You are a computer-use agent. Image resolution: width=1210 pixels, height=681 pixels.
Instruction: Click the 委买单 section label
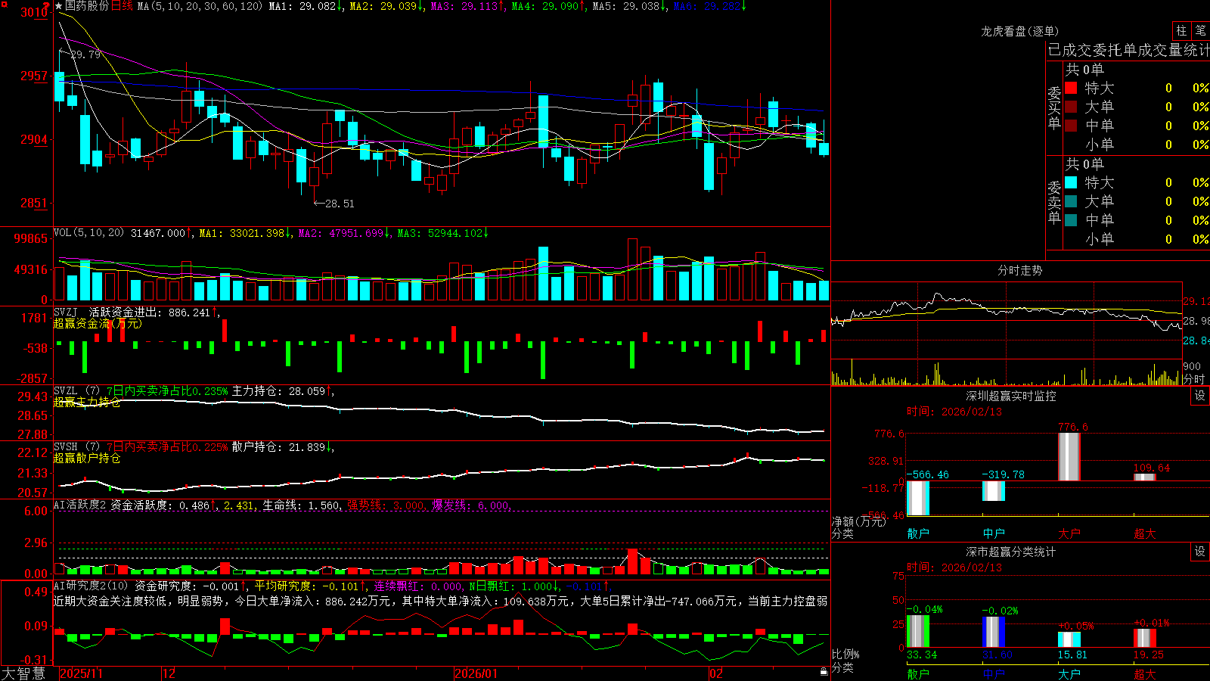[1054, 107]
